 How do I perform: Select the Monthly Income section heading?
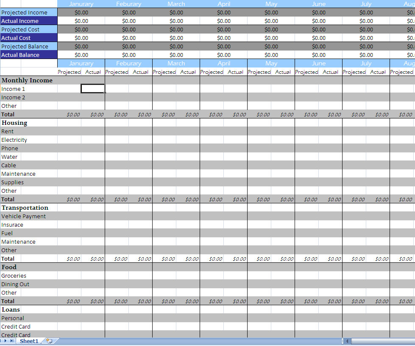click(x=27, y=80)
